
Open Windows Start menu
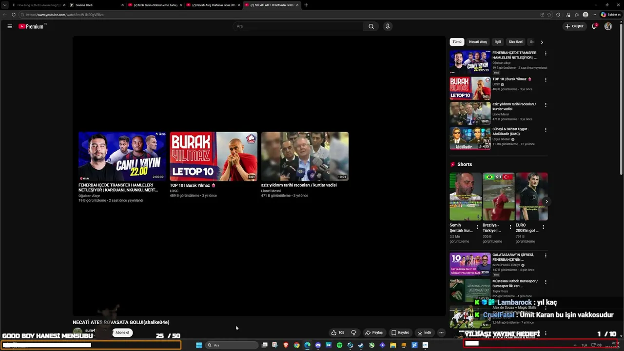199,345
